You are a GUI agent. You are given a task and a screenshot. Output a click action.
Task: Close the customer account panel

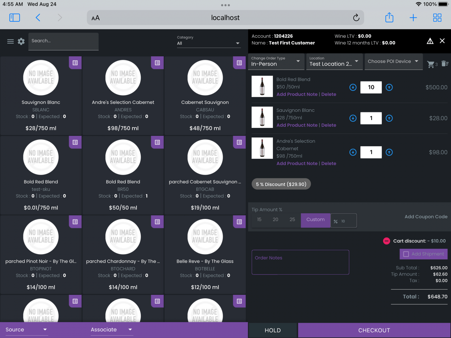pos(442,41)
